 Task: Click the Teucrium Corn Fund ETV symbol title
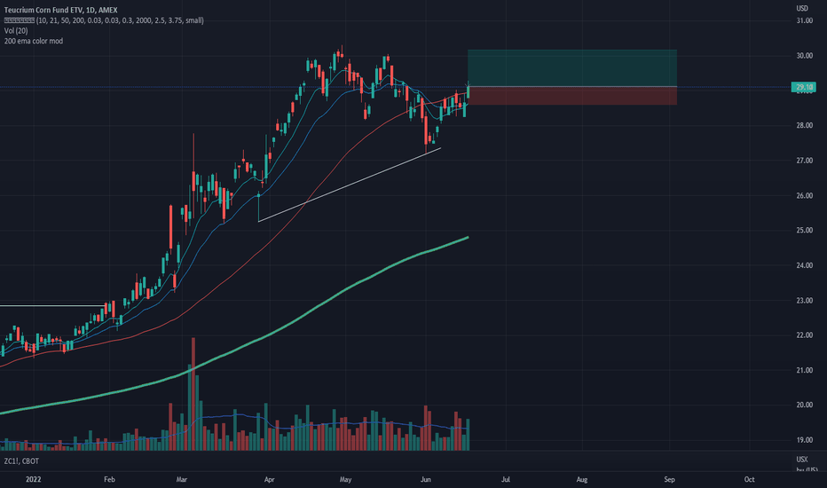pyautogui.click(x=60, y=10)
